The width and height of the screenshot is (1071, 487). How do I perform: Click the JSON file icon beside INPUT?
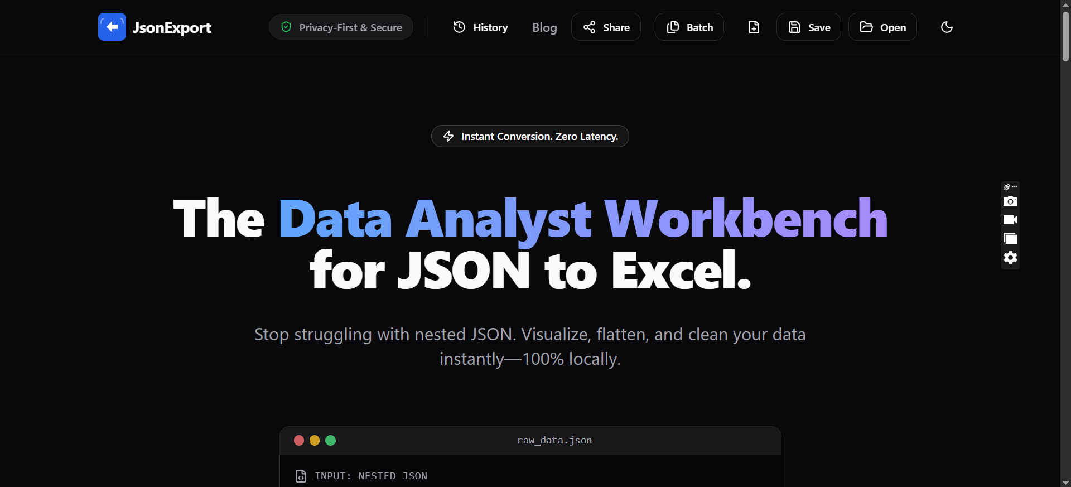pos(301,476)
